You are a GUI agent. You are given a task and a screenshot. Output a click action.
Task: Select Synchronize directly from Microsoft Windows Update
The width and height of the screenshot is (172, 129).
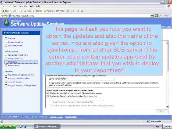(48, 93)
